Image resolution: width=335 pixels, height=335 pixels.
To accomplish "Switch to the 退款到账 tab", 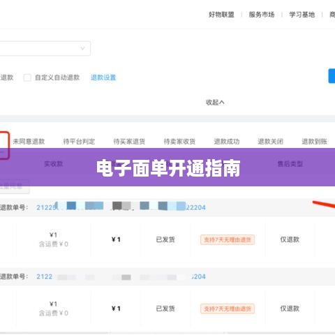I will 314,142.
